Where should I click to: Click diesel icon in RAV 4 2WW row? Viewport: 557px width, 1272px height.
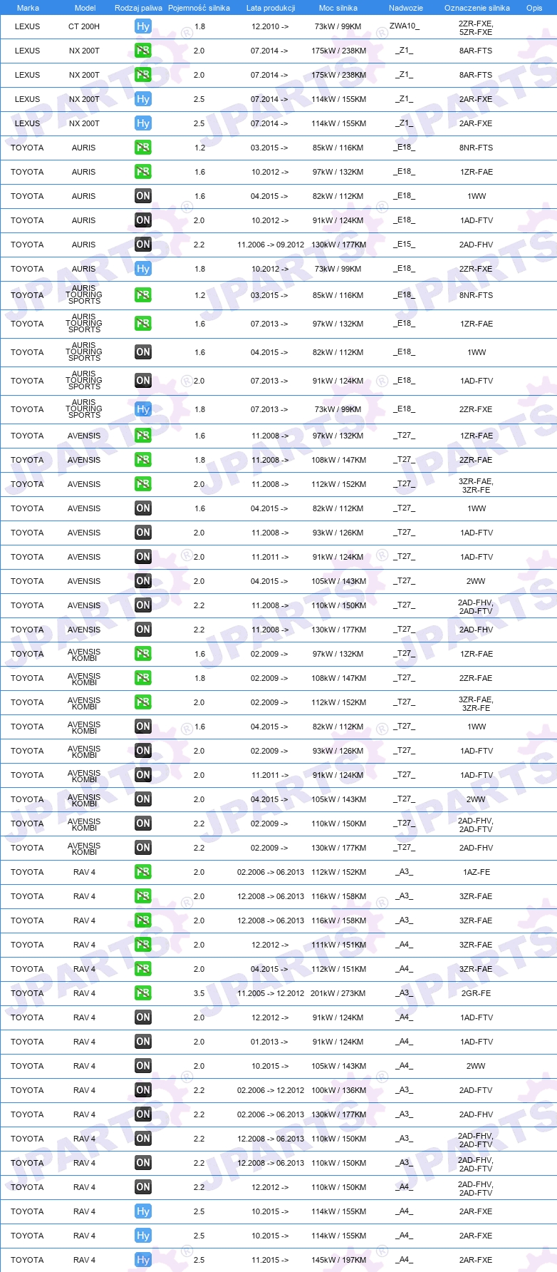pyautogui.click(x=143, y=1066)
